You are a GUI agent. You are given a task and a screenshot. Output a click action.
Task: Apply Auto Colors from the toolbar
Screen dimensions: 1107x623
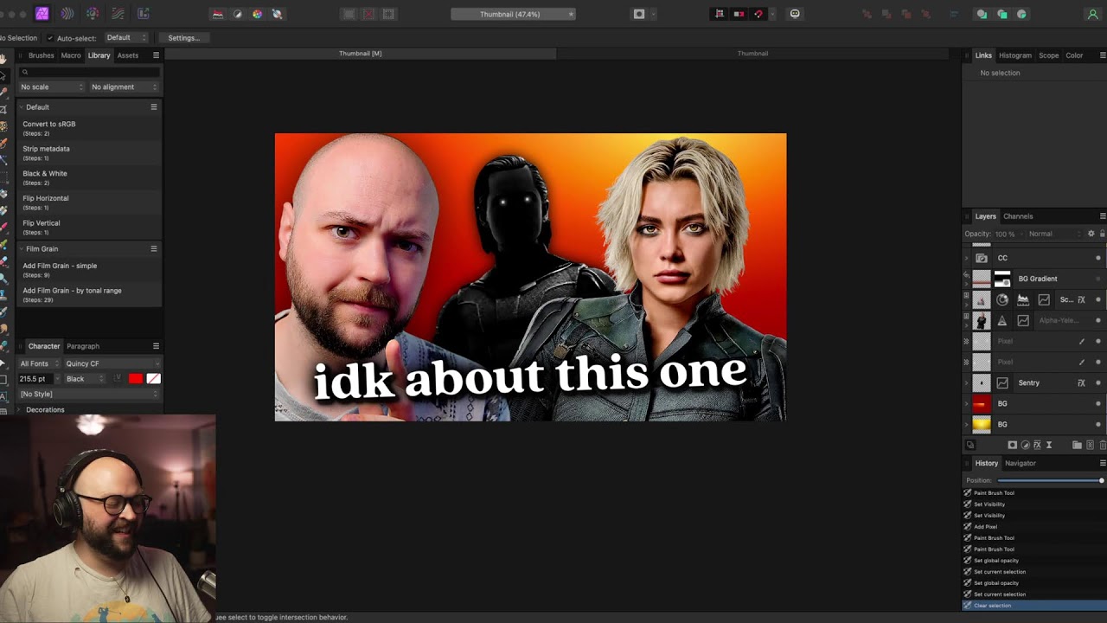click(257, 14)
